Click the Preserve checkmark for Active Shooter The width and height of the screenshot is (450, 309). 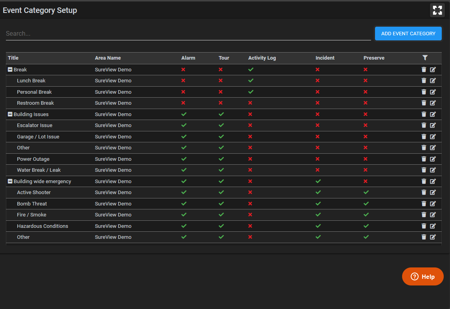click(366, 192)
